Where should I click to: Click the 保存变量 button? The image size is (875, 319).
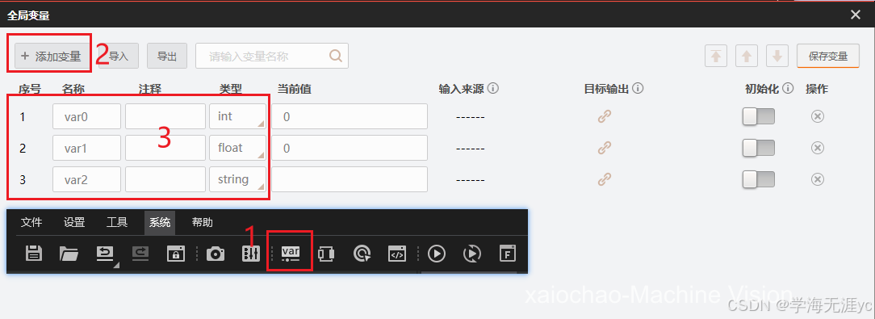828,57
